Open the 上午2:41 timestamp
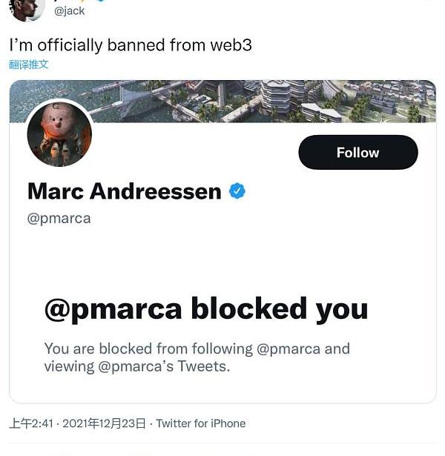Viewport: 445px width, 456px height. (31, 423)
